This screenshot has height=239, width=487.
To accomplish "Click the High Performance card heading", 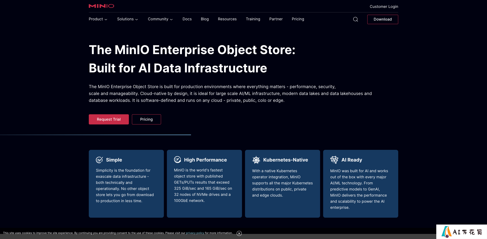I will click(205, 160).
